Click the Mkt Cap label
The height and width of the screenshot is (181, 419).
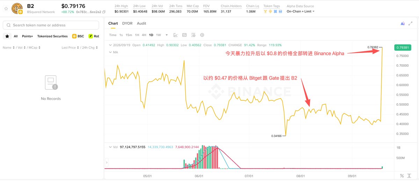193,6
